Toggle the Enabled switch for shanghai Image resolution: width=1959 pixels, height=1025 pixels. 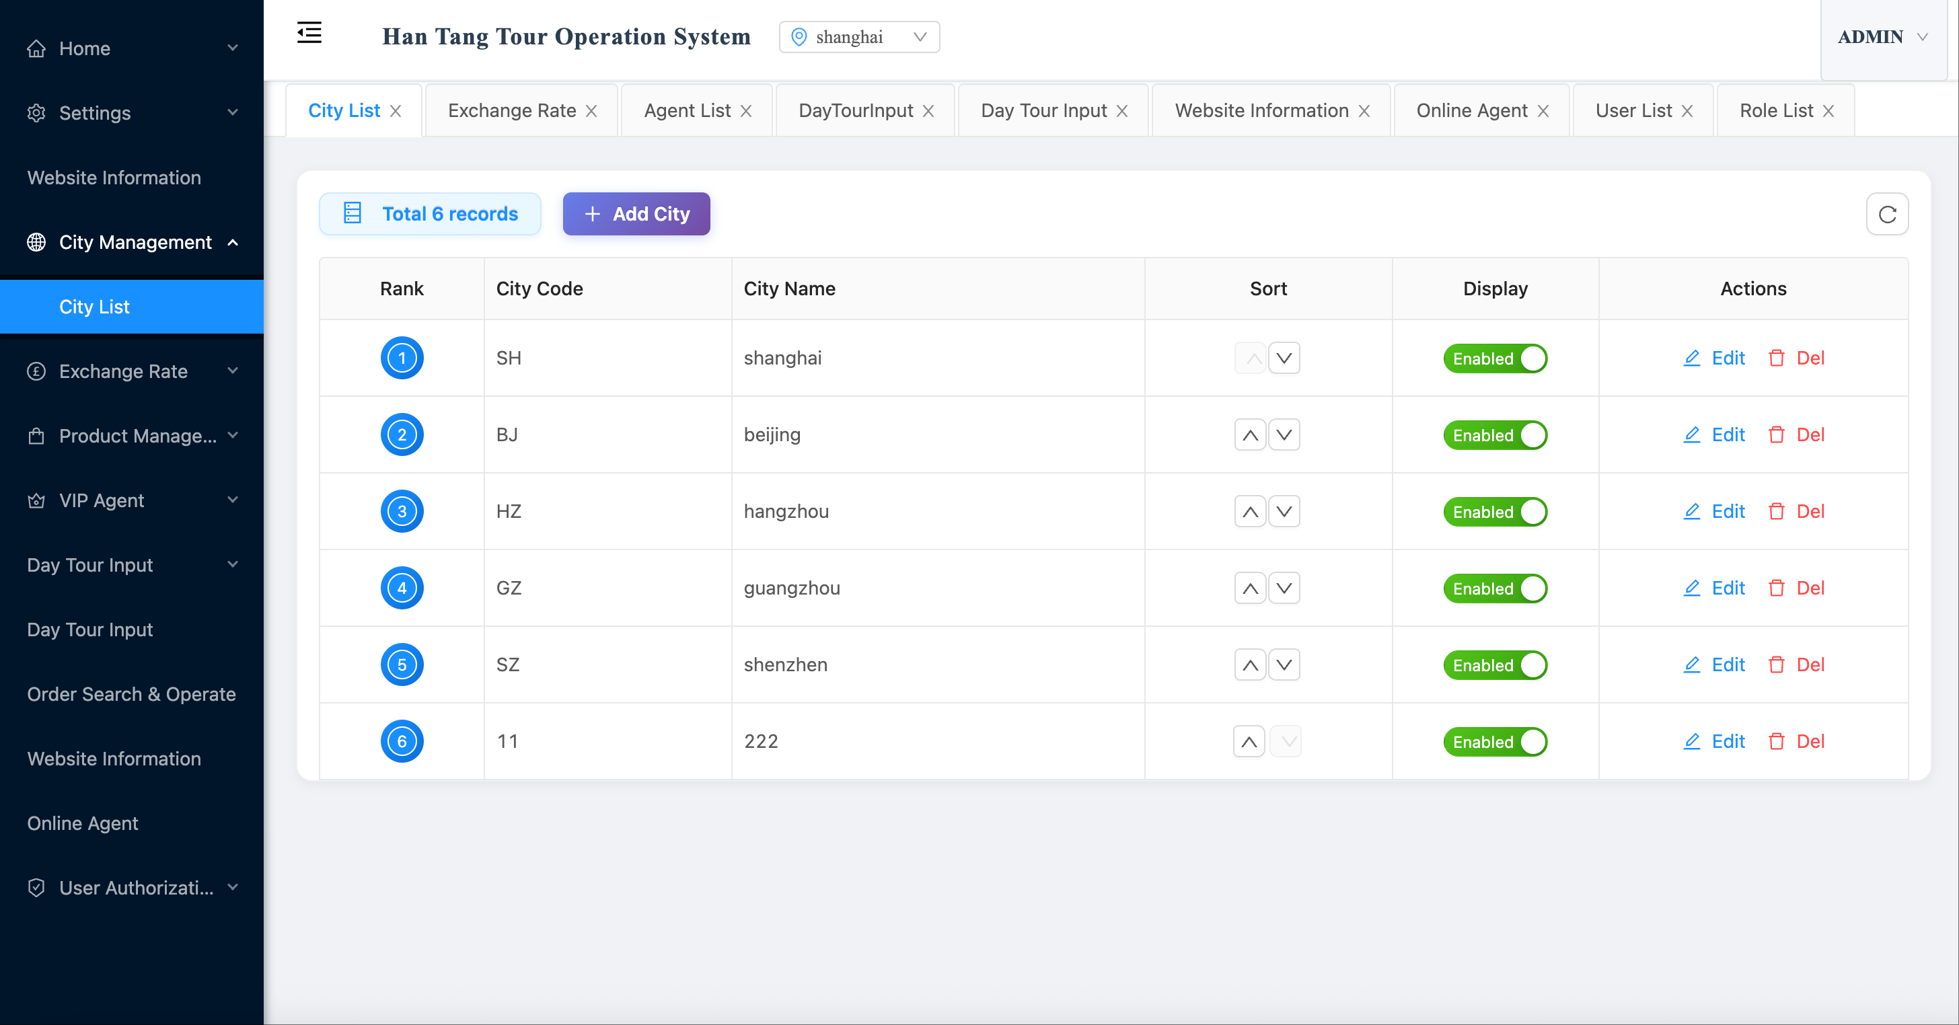click(1495, 359)
